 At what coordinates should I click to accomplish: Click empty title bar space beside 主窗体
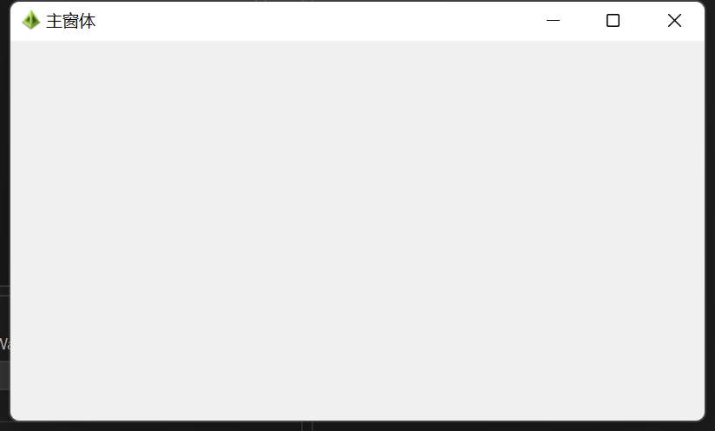coord(310,21)
